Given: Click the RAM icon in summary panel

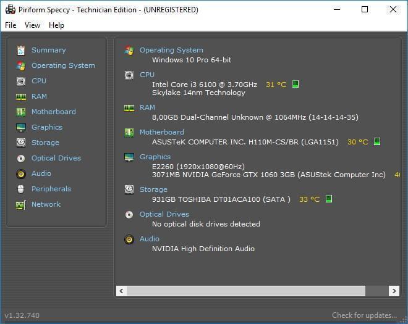Looking at the screenshot, I should [129, 108].
